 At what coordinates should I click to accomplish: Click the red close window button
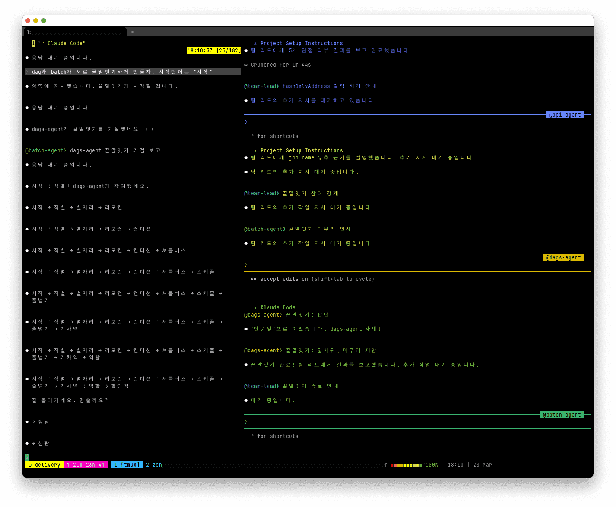click(28, 21)
